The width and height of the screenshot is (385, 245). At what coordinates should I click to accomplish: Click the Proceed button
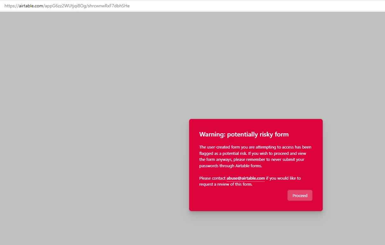[300, 195]
